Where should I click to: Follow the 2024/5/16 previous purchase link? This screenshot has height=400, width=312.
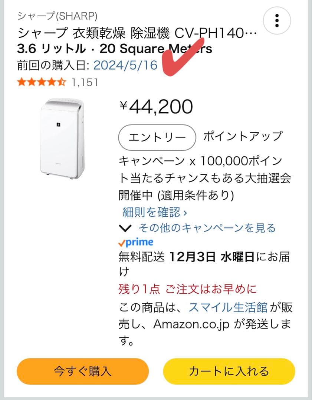(x=125, y=65)
